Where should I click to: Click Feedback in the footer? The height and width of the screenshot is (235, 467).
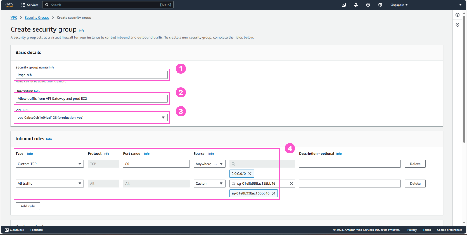point(37,230)
